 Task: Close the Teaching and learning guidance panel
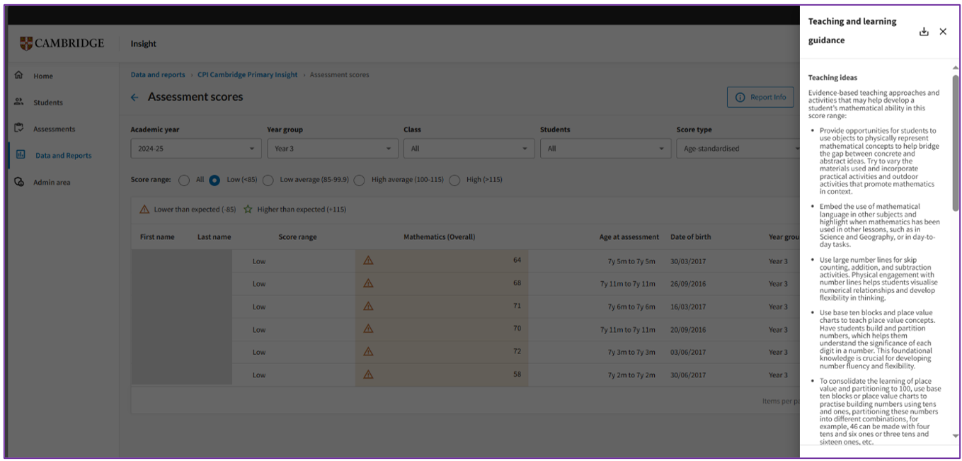click(x=943, y=32)
